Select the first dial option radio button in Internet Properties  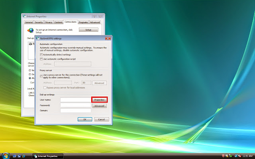point(30,70)
